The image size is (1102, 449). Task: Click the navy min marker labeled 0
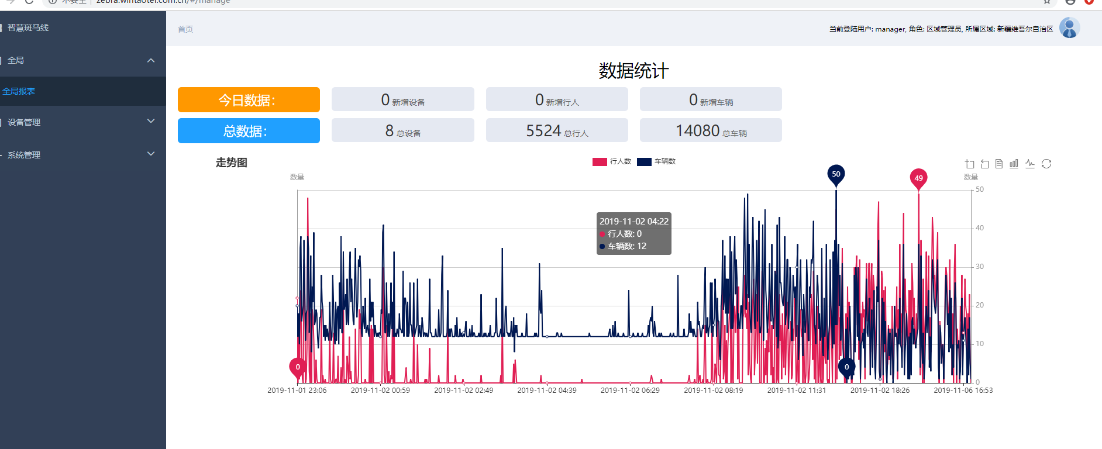tap(846, 368)
